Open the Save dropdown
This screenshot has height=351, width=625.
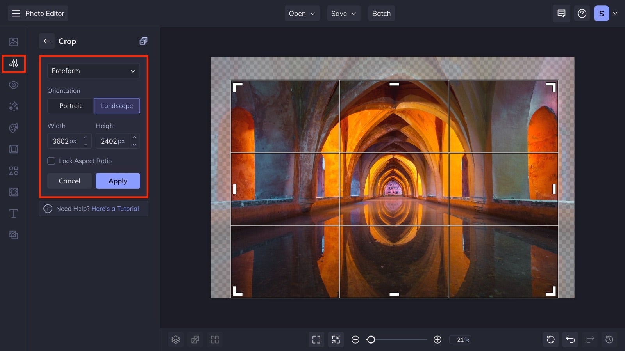coord(343,13)
